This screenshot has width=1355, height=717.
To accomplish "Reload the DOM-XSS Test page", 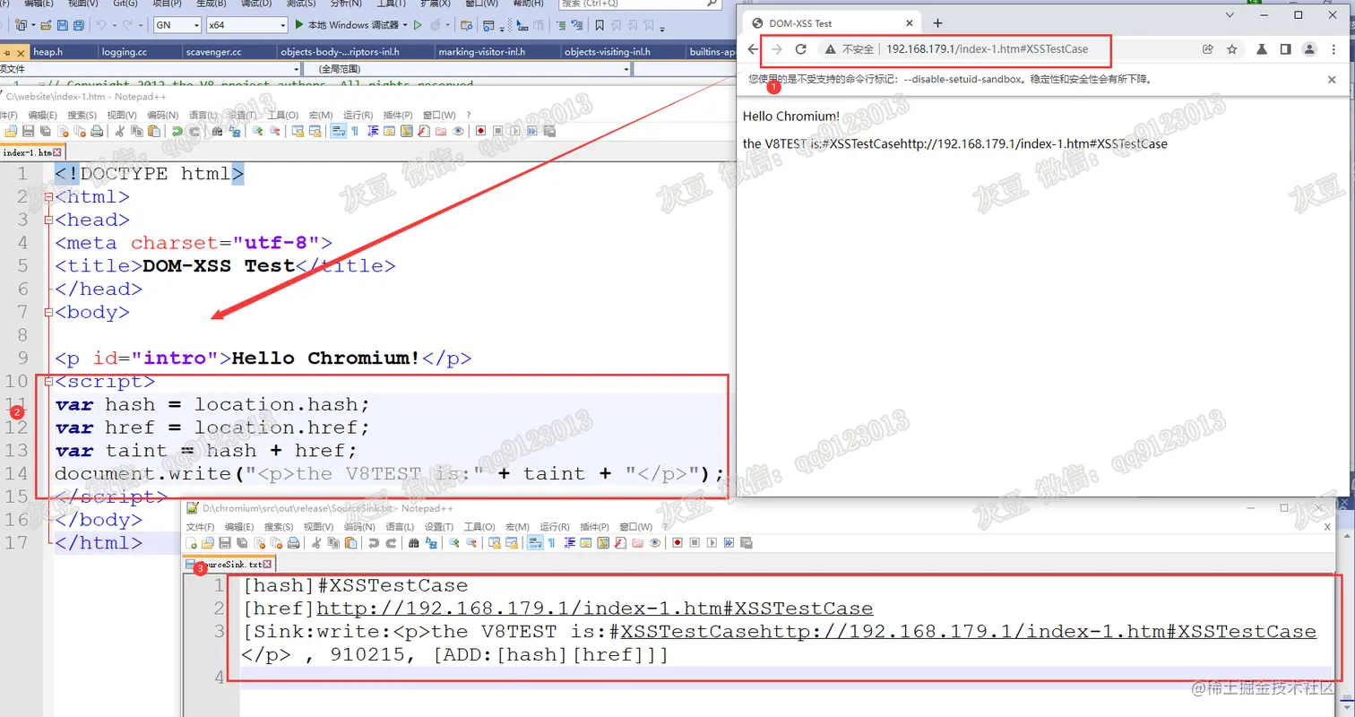I will tap(801, 49).
